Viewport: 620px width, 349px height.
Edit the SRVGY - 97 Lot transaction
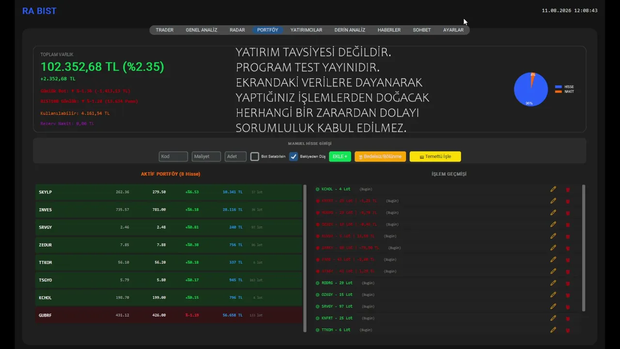[553, 306]
